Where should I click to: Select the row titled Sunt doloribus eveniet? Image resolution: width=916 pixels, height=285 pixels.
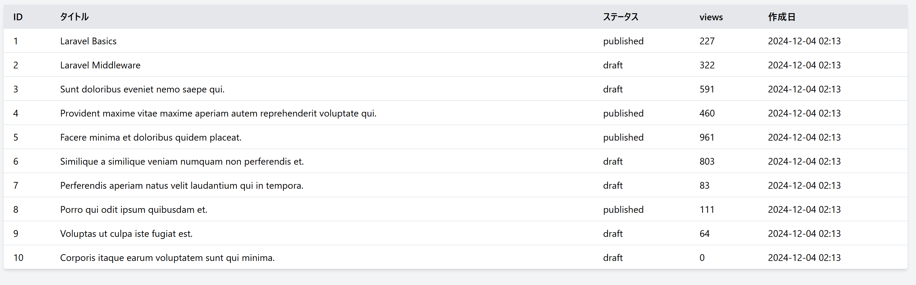point(142,90)
